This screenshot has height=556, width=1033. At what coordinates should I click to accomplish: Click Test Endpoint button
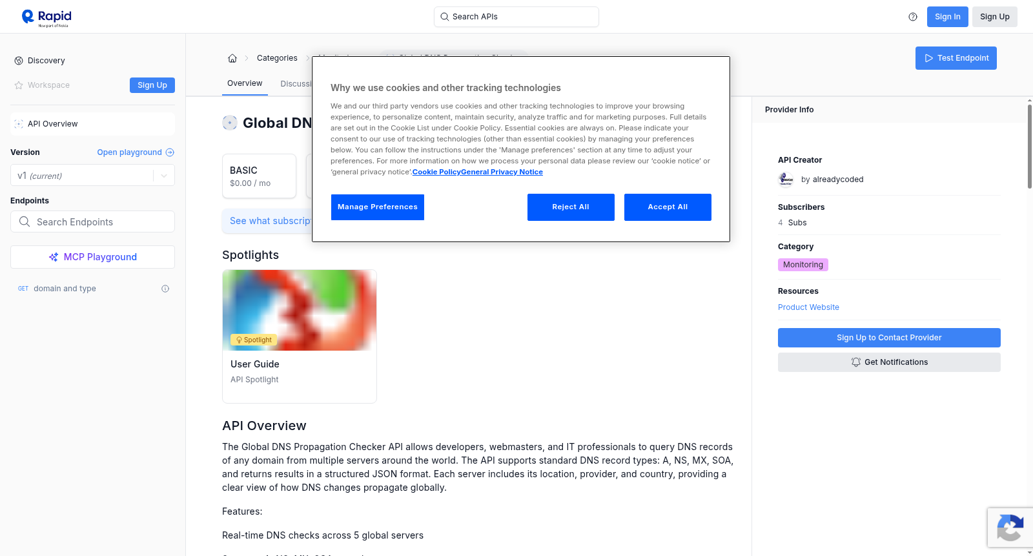[956, 58]
